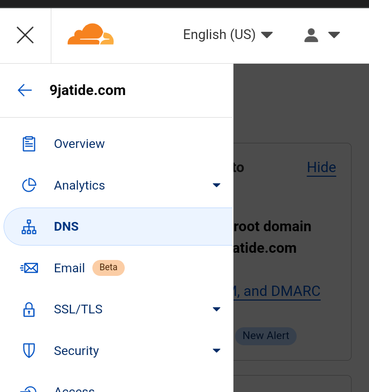The image size is (369, 392).
Task: Click the Cloudflare cloud logo
Action: tap(91, 34)
